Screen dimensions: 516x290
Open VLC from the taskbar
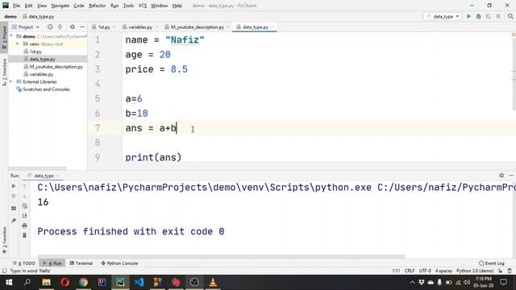(x=213, y=282)
